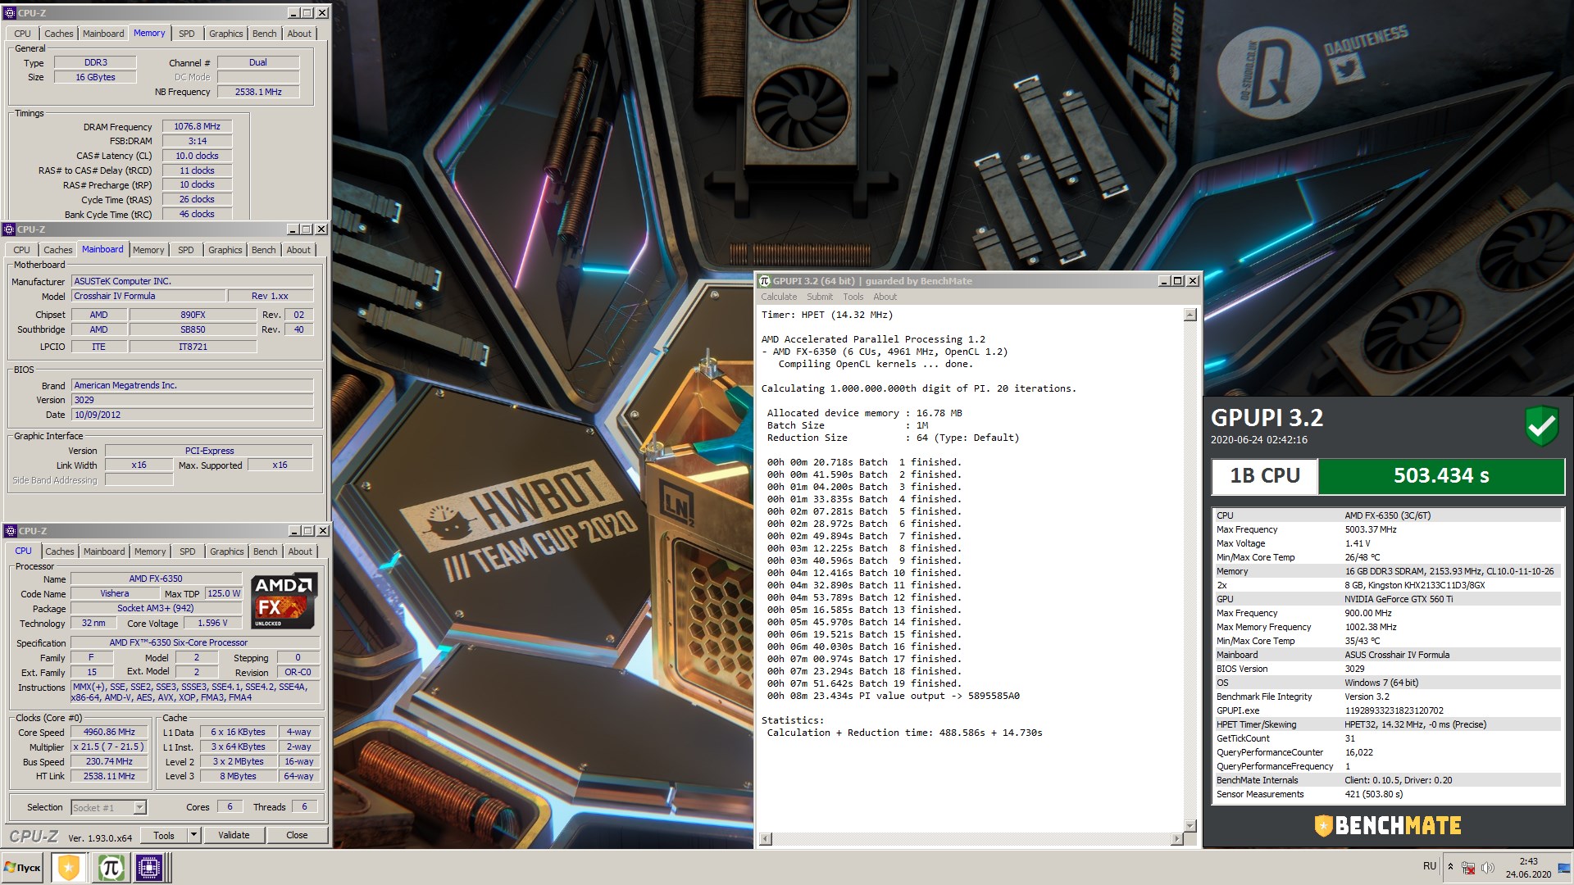Open the volume speaker tray icon

pyautogui.click(x=1487, y=867)
